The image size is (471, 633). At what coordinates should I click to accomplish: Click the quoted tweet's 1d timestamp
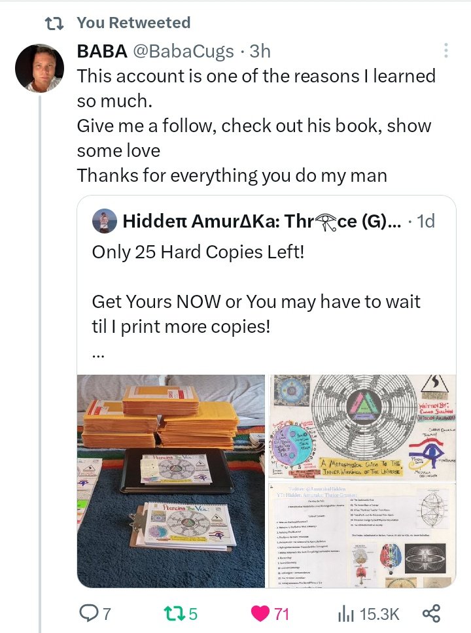pyautogui.click(x=426, y=221)
